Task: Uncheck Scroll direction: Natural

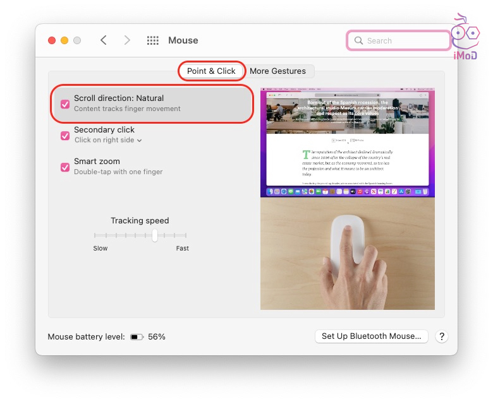Action: [x=65, y=104]
